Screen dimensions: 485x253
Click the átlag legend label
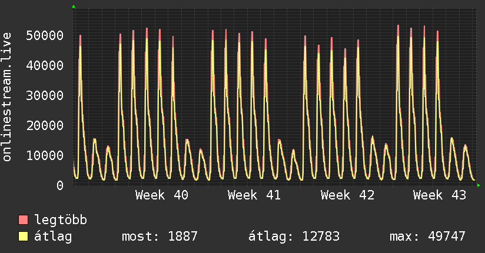tap(53, 237)
